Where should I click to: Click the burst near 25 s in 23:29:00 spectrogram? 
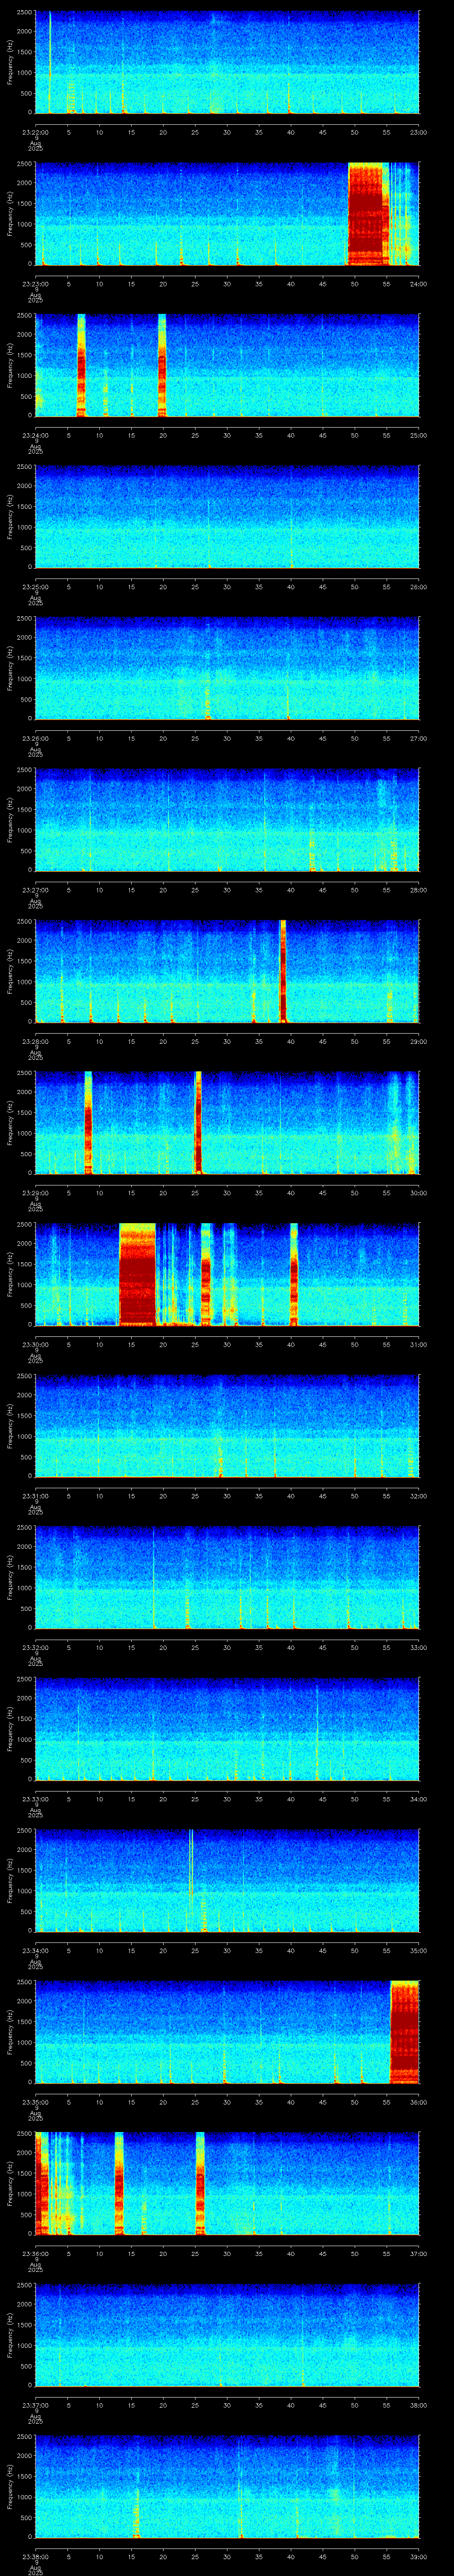coord(198,1122)
